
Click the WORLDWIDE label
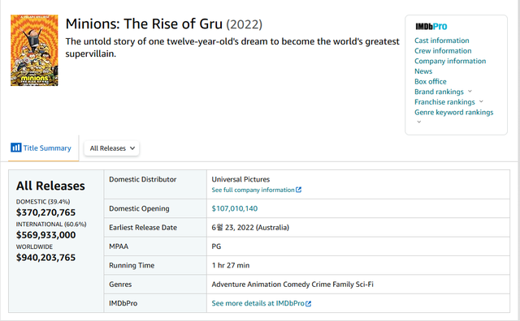pyautogui.click(x=34, y=246)
